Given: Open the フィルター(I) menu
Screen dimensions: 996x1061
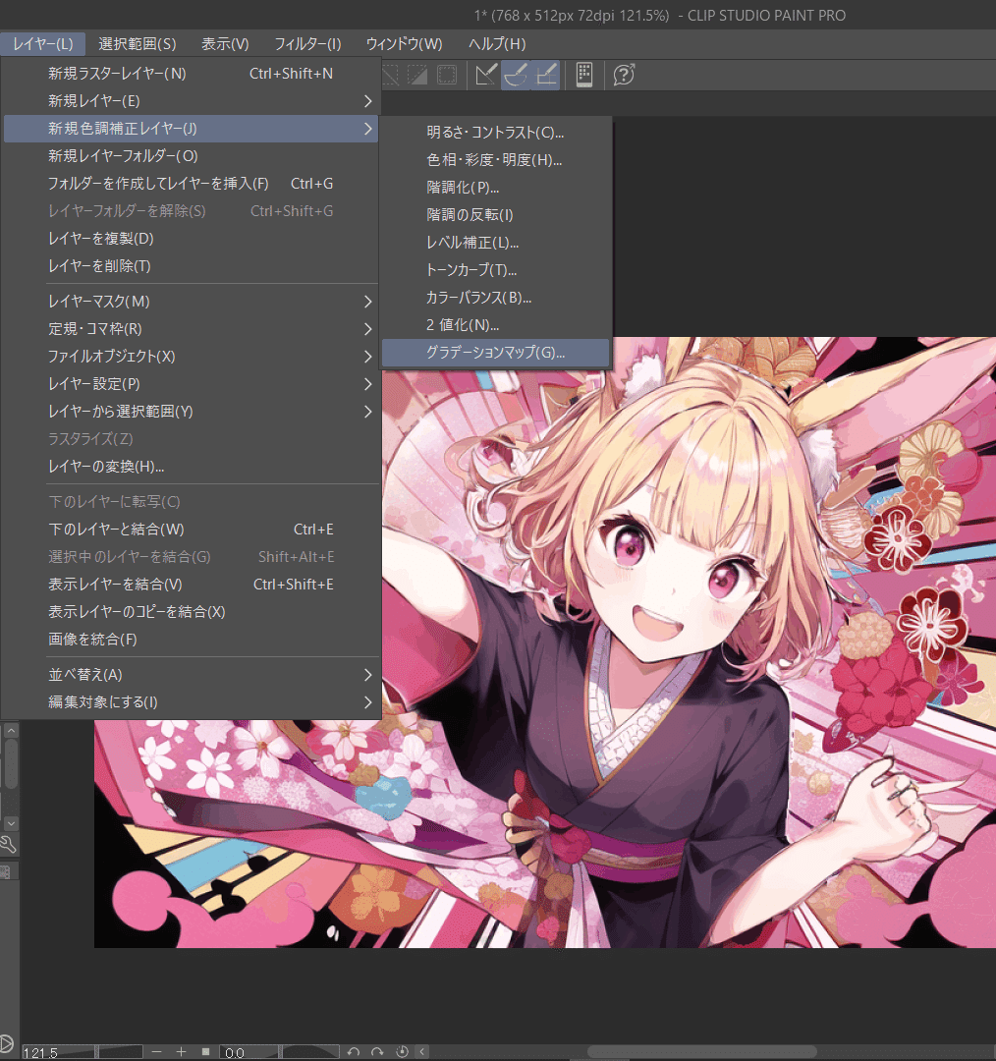Looking at the screenshot, I should [307, 44].
